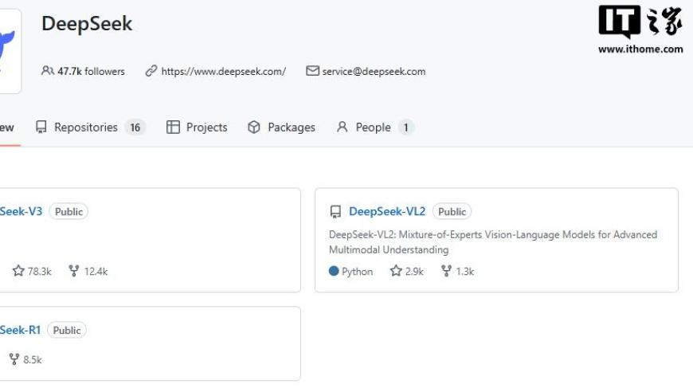Screen dimensions: 693x392
Task: Click the Repositories book icon
Action: point(41,127)
